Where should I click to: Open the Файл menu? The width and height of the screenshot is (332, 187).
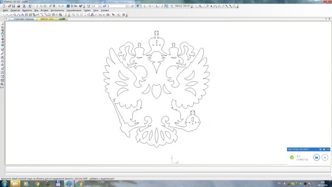tap(5, 10)
